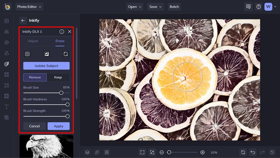The height and width of the screenshot is (158, 280).
Task: Click the Isolate Subject button
Action: pyautogui.click(x=47, y=66)
